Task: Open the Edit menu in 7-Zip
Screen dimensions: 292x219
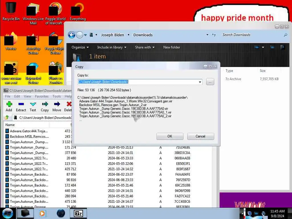Action: point(17,96)
